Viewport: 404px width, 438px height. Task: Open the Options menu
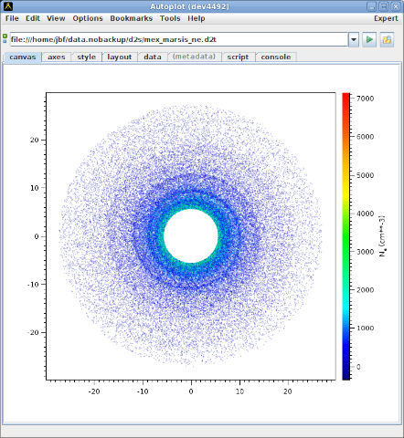point(88,18)
